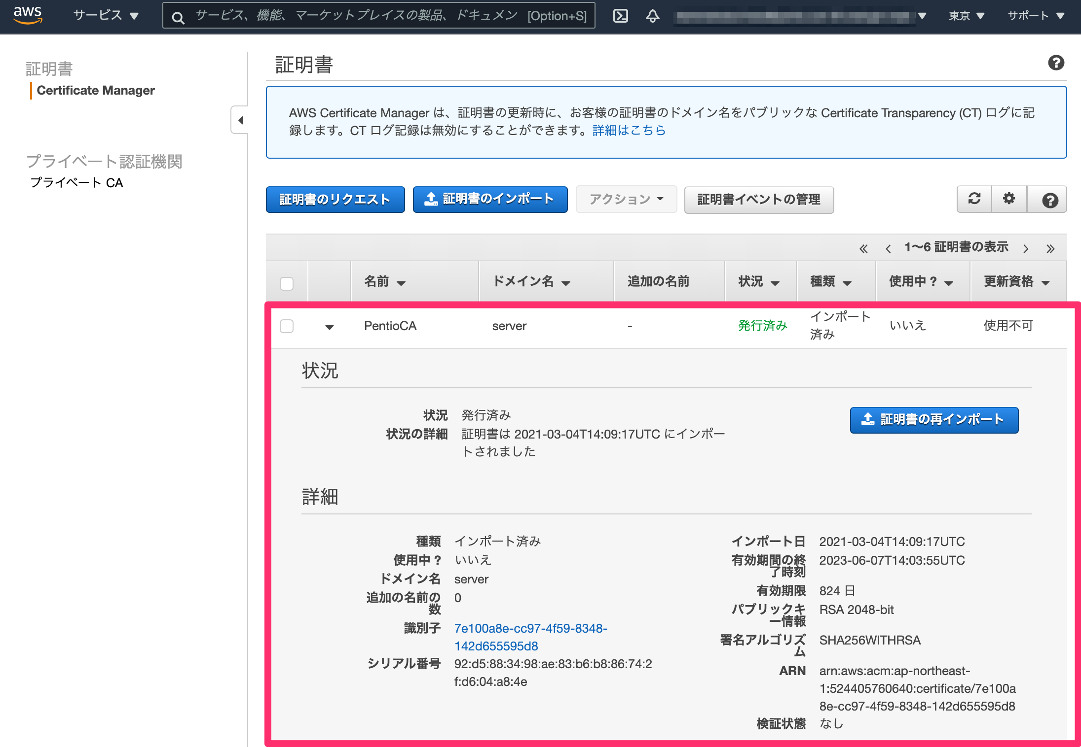The height and width of the screenshot is (747, 1081).
Task: Collapse the left sidebar arrow
Action: pyautogui.click(x=240, y=120)
